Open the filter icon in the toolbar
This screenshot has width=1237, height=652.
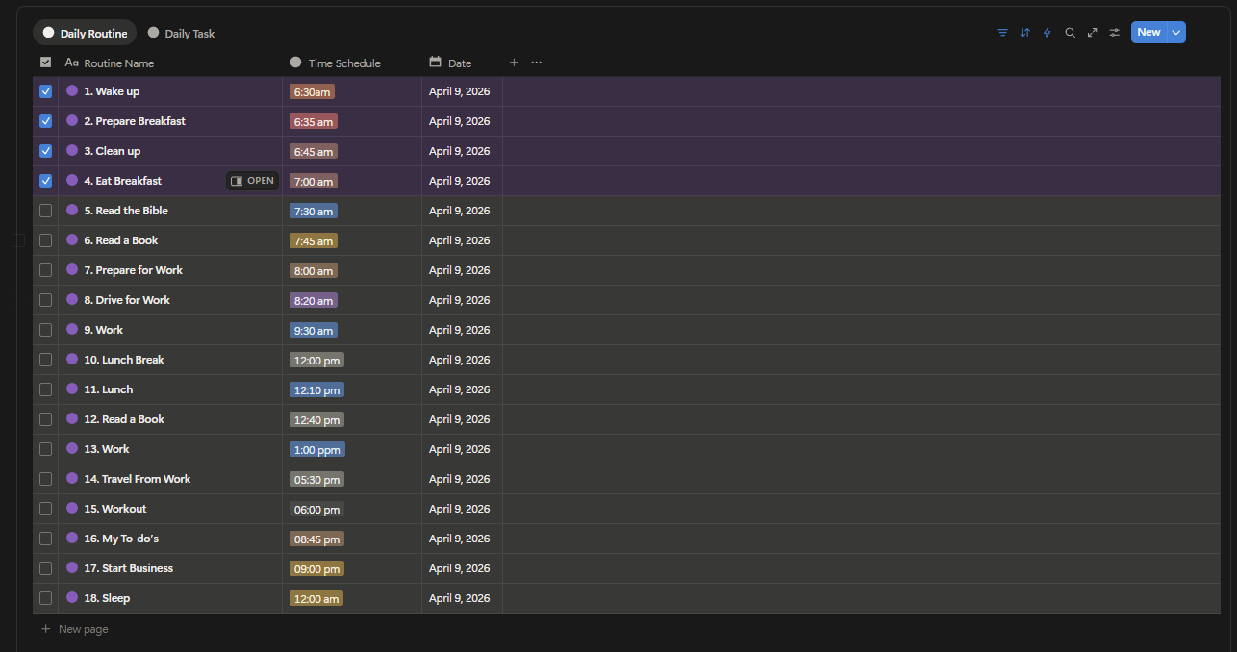(x=1002, y=32)
